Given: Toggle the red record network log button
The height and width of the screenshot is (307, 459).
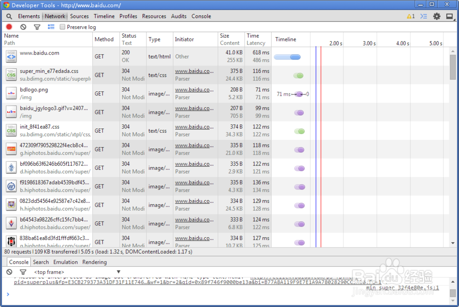Looking at the screenshot, I should click(9, 27).
